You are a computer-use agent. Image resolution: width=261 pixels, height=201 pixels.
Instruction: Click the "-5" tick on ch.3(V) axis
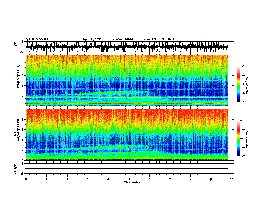click(22, 174)
